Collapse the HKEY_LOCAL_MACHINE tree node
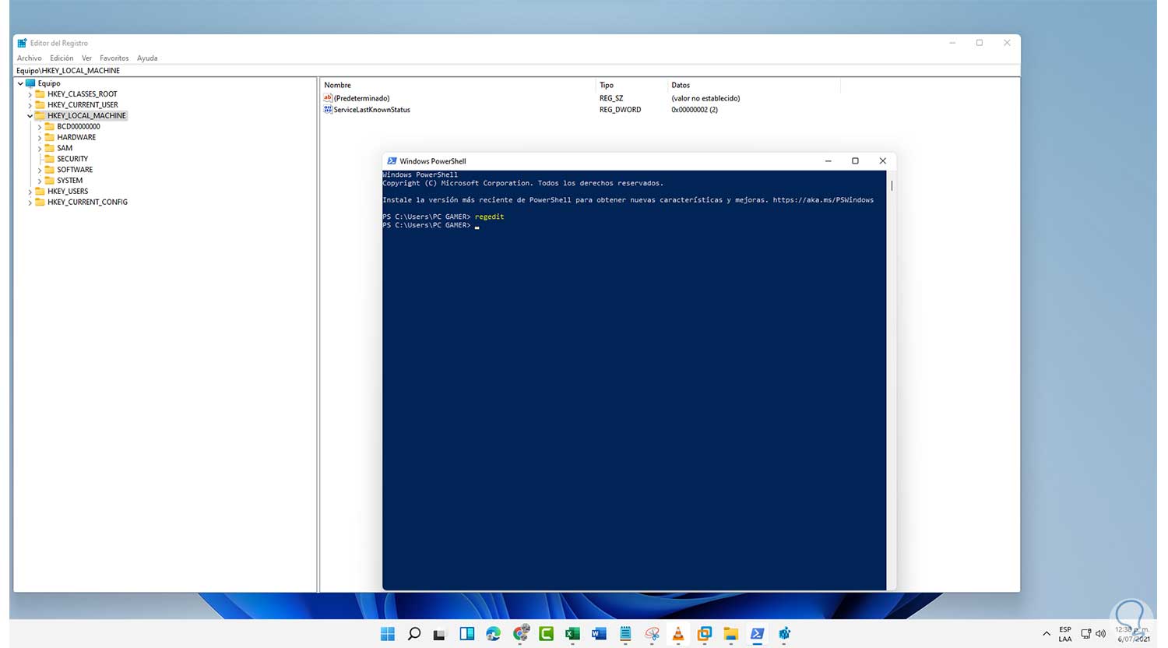Image resolution: width=1168 pixels, height=648 pixels. [30, 116]
